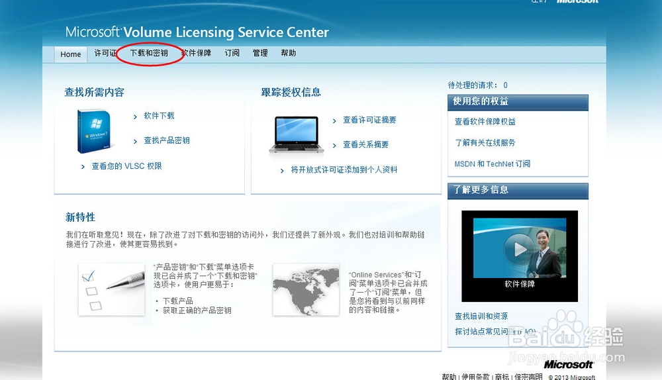Image resolution: width=662 pixels, height=380 pixels.
Task: Click the 查找所需内容 heading
Action: (94, 92)
